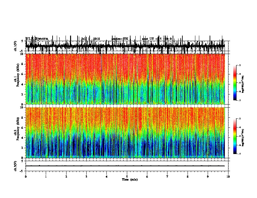The width and height of the screenshot is (257, 198).
Task: Click the ch.1 spectrogram color scale bar
Action: coord(235,83)
